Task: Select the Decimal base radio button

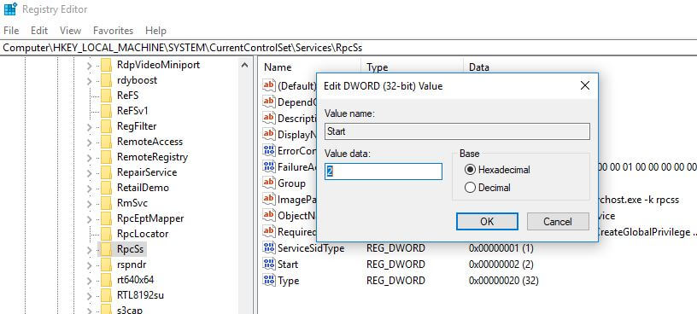Action: (x=470, y=188)
